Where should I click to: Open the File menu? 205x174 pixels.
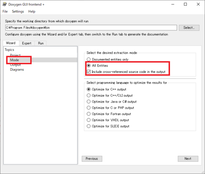[5, 11]
